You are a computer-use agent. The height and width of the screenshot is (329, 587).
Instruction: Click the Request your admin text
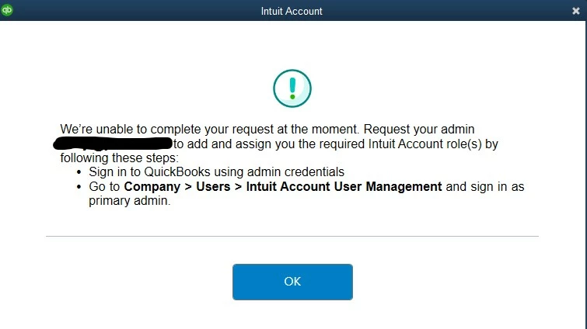(419, 130)
